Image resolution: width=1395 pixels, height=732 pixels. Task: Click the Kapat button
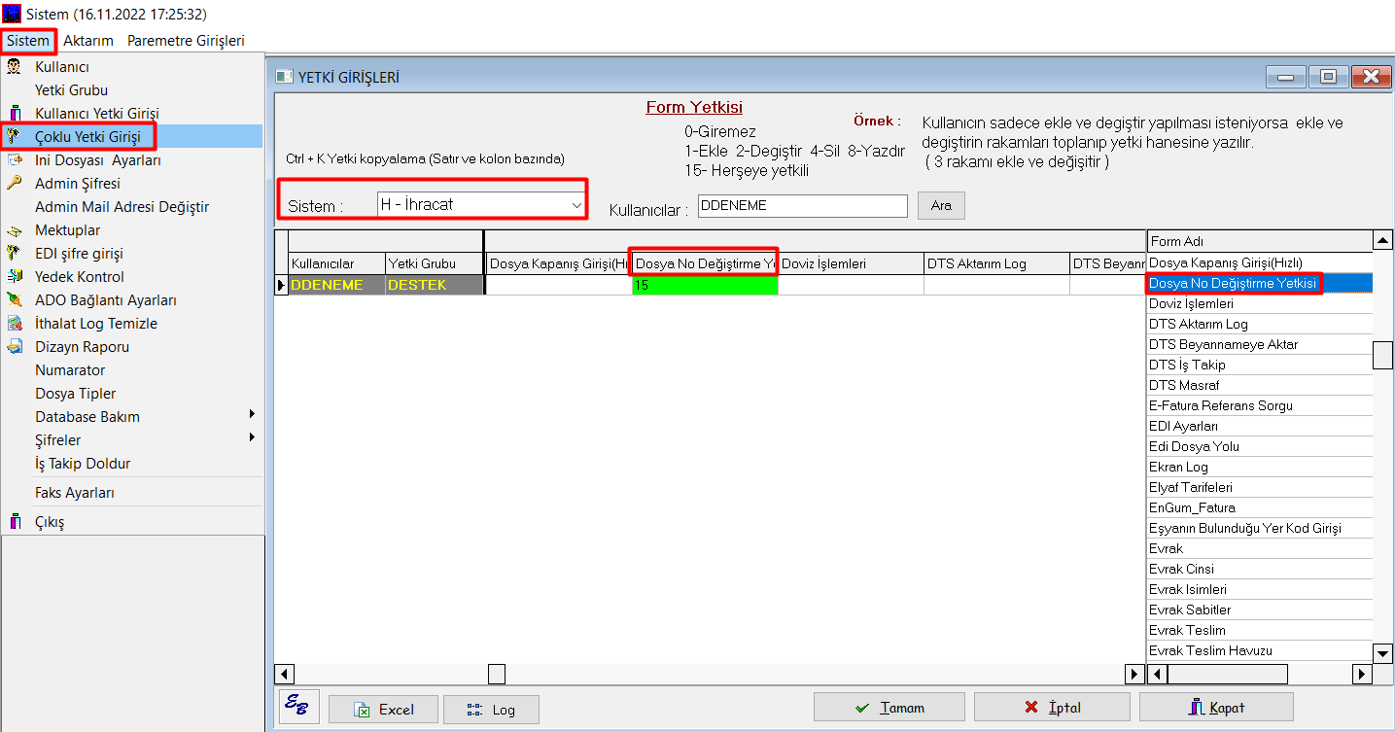tap(1216, 708)
